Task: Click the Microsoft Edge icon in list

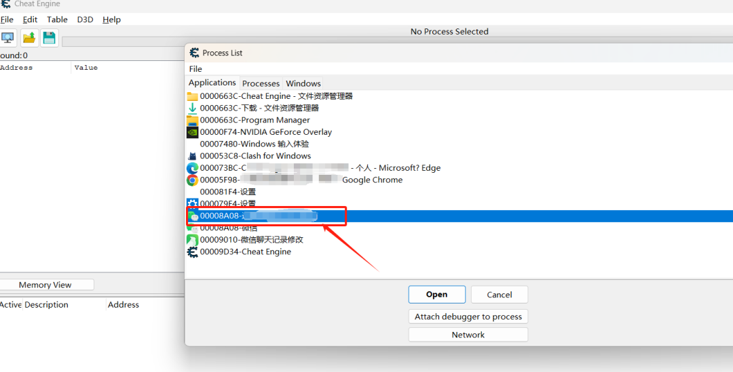Action: coord(192,168)
